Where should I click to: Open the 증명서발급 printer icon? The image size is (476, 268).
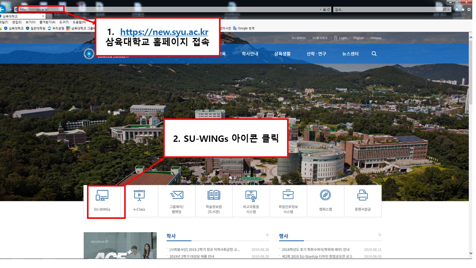(x=363, y=195)
